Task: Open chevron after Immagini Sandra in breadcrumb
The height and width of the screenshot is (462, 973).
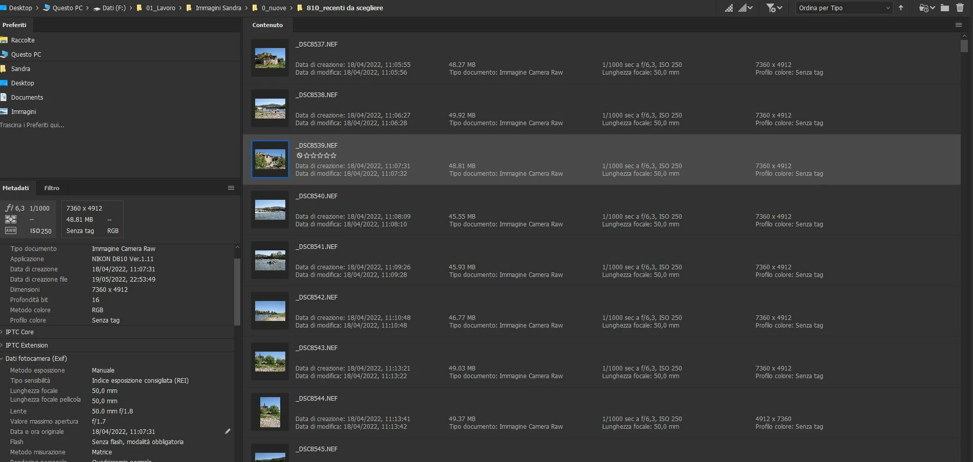Action: coord(246,8)
